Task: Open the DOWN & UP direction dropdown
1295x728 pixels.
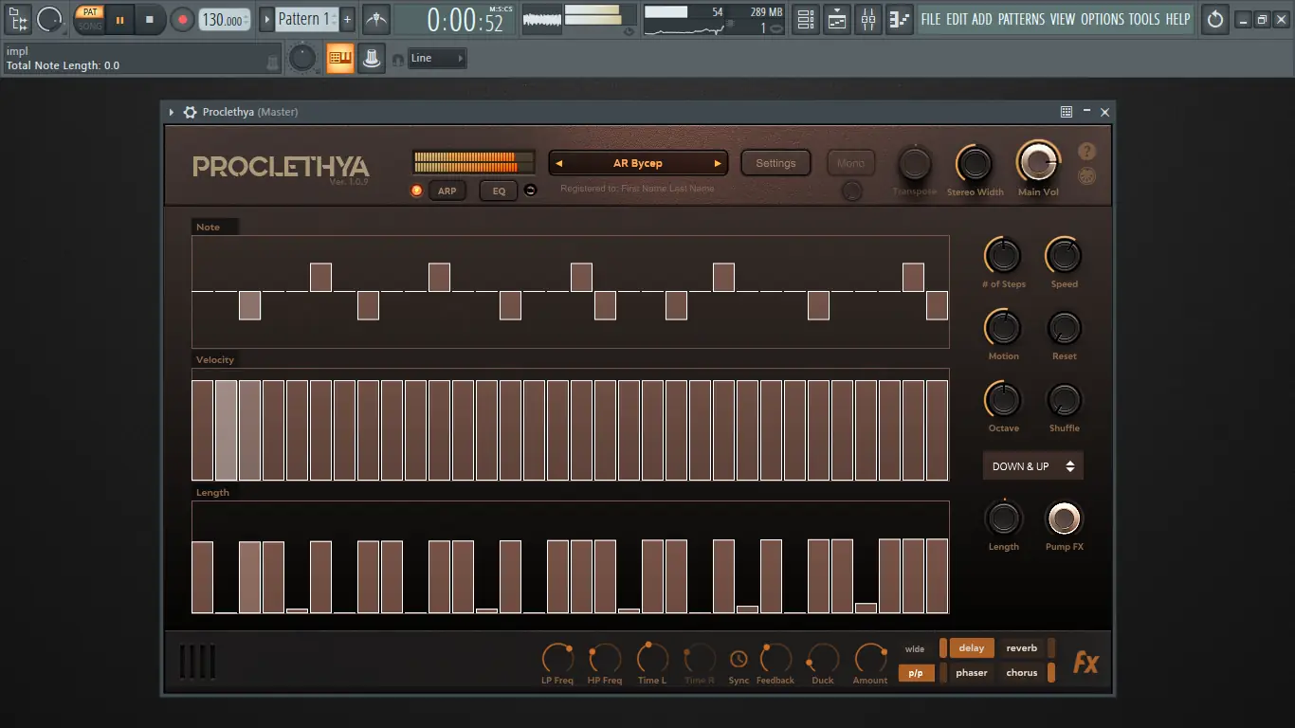Action: pyautogui.click(x=1032, y=466)
